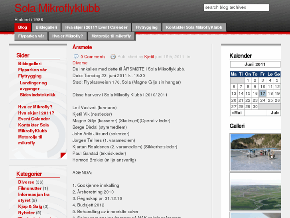This screenshot has width=290, height=218.
Task: Open the Flyparken vår tab
Action: point(31,36)
